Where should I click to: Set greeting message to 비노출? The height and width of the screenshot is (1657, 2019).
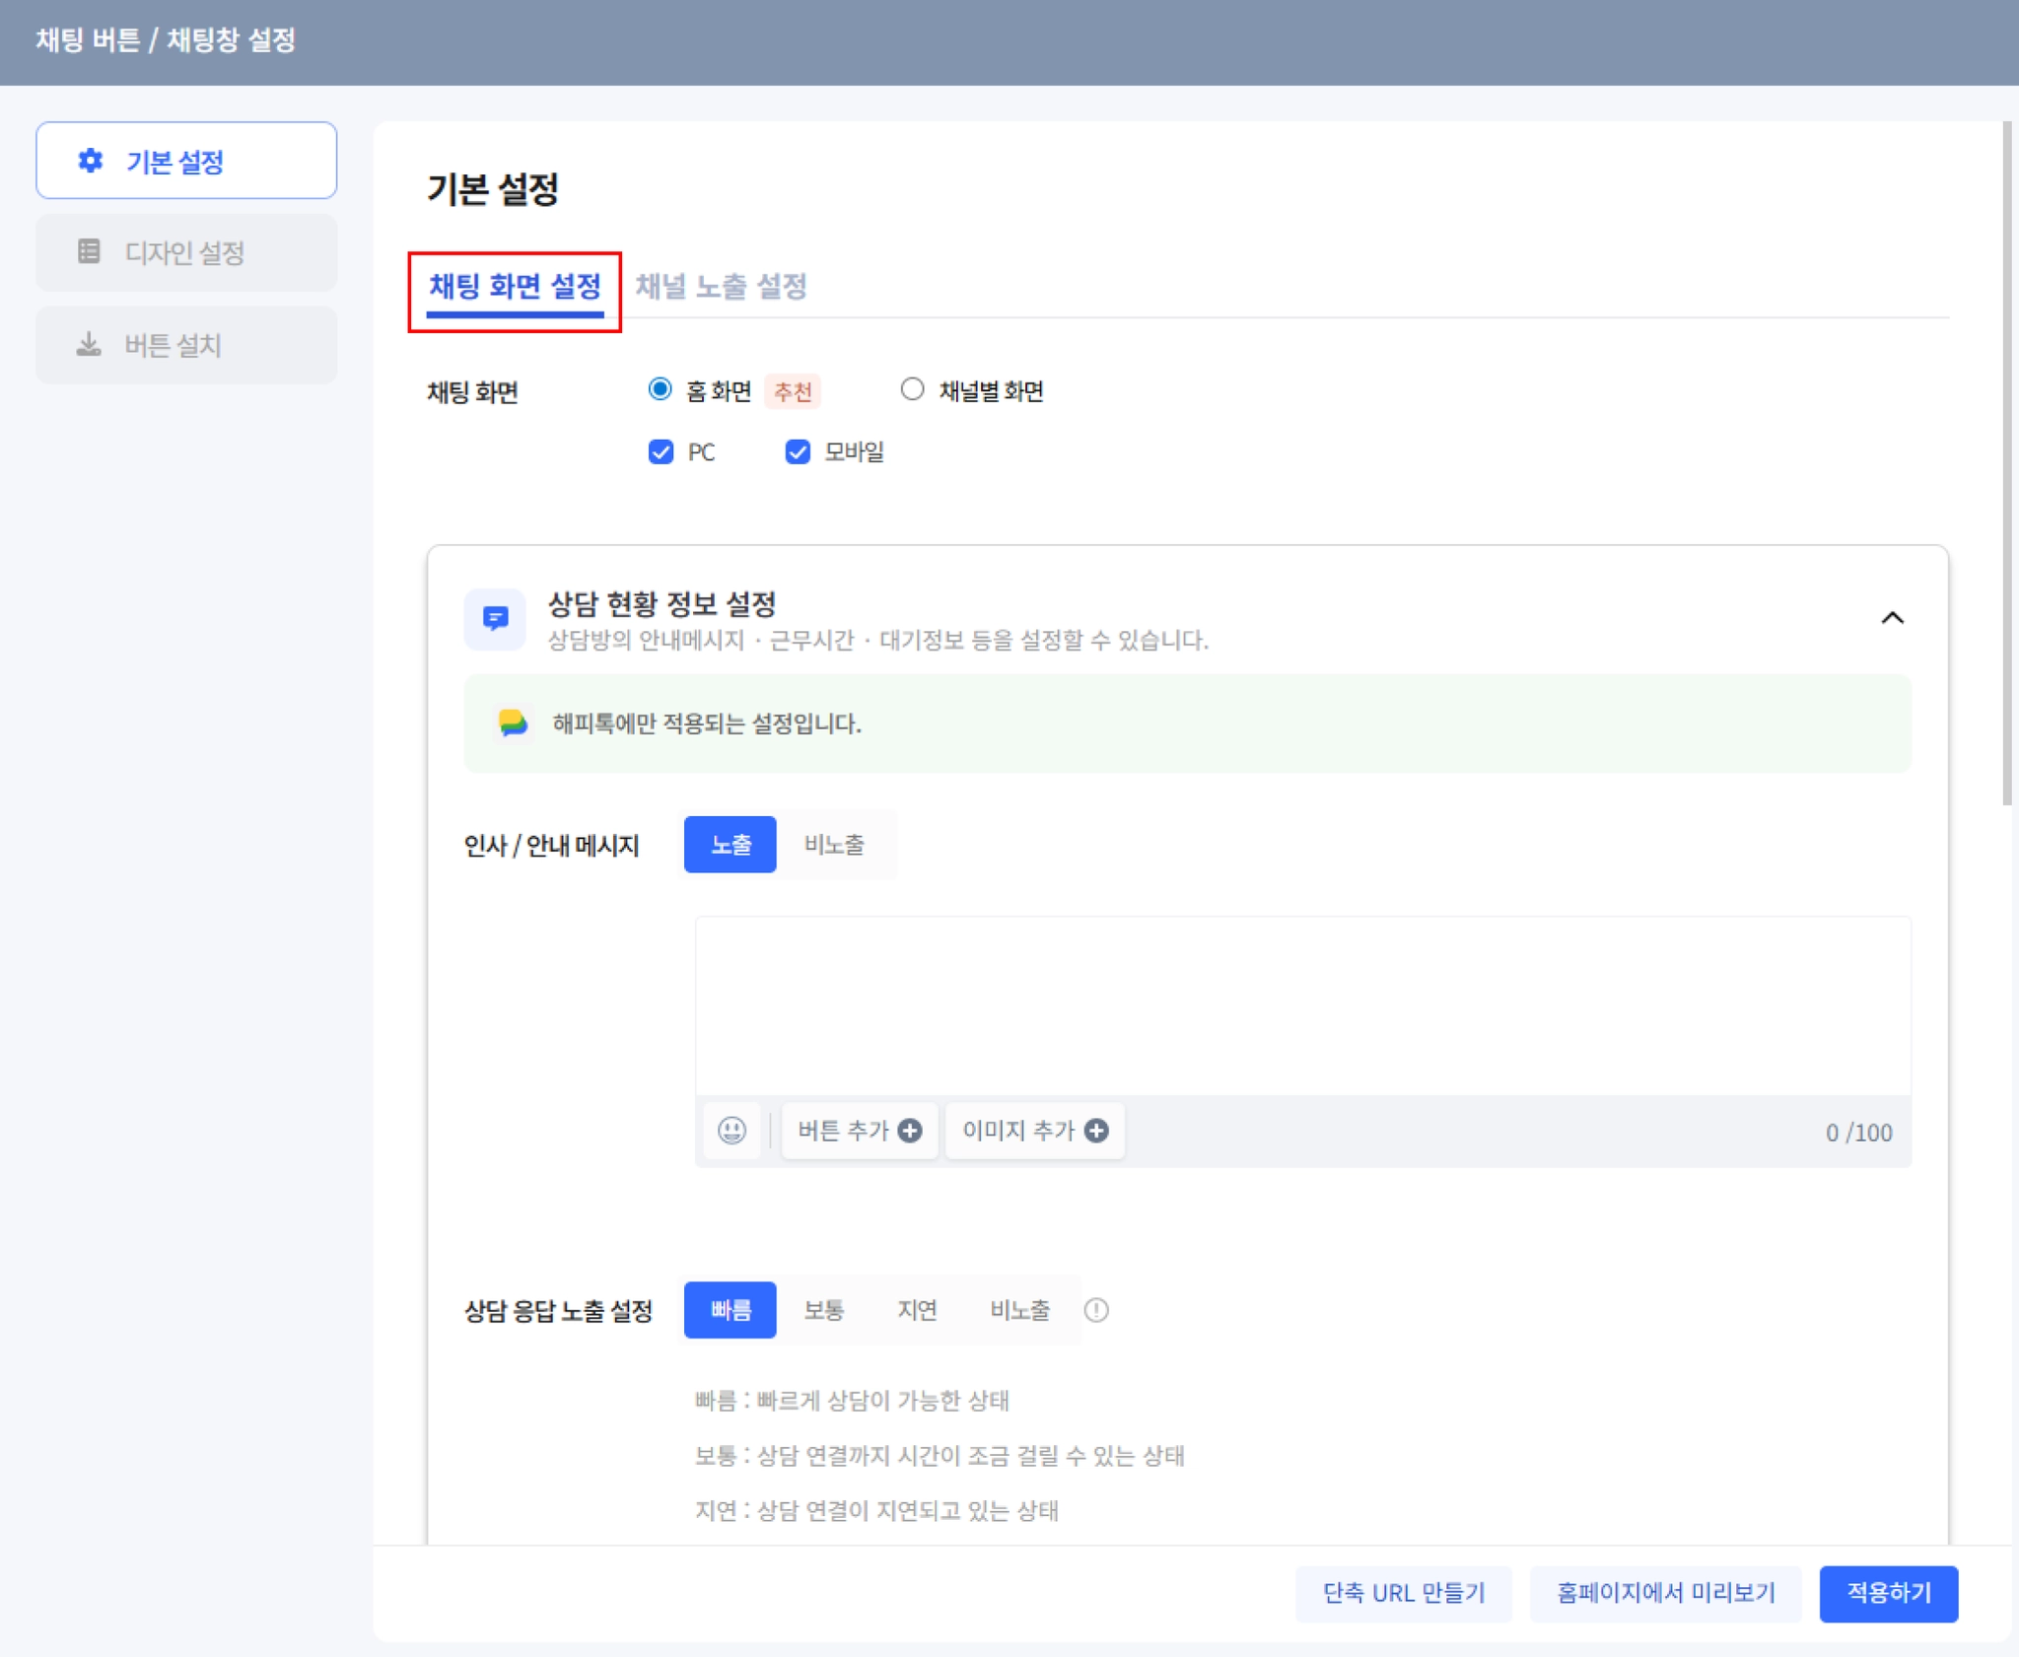tap(834, 845)
